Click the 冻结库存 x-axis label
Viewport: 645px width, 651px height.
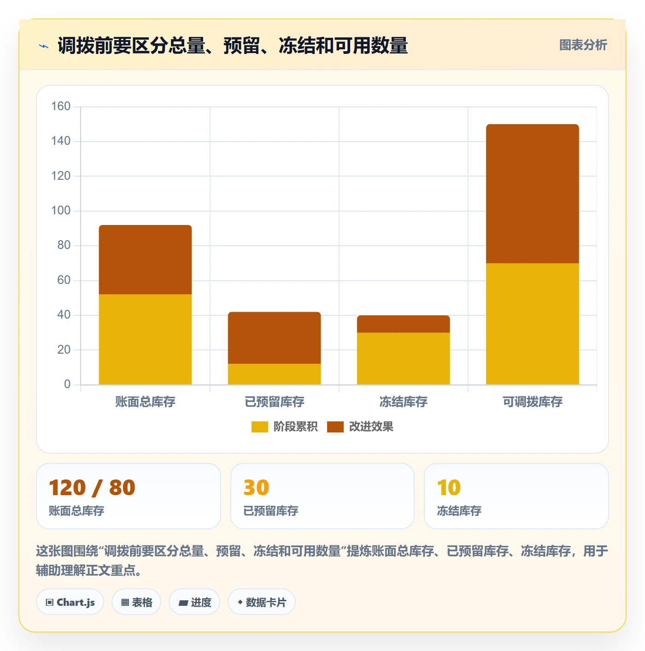pyautogui.click(x=403, y=402)
